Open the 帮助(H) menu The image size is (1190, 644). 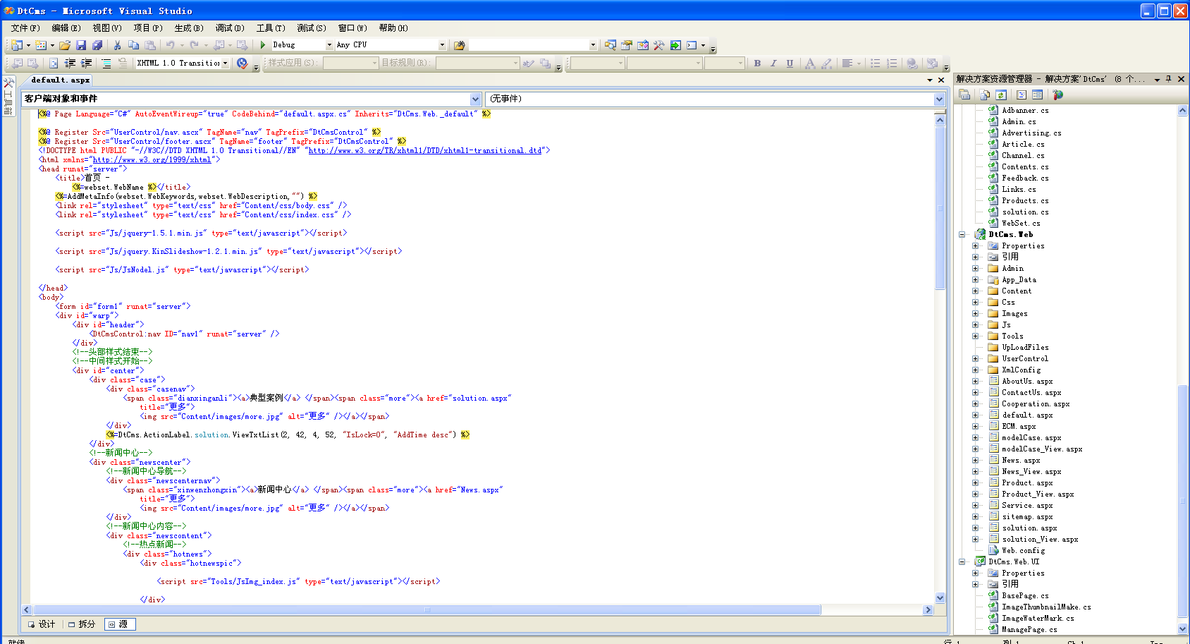(393, 28)
